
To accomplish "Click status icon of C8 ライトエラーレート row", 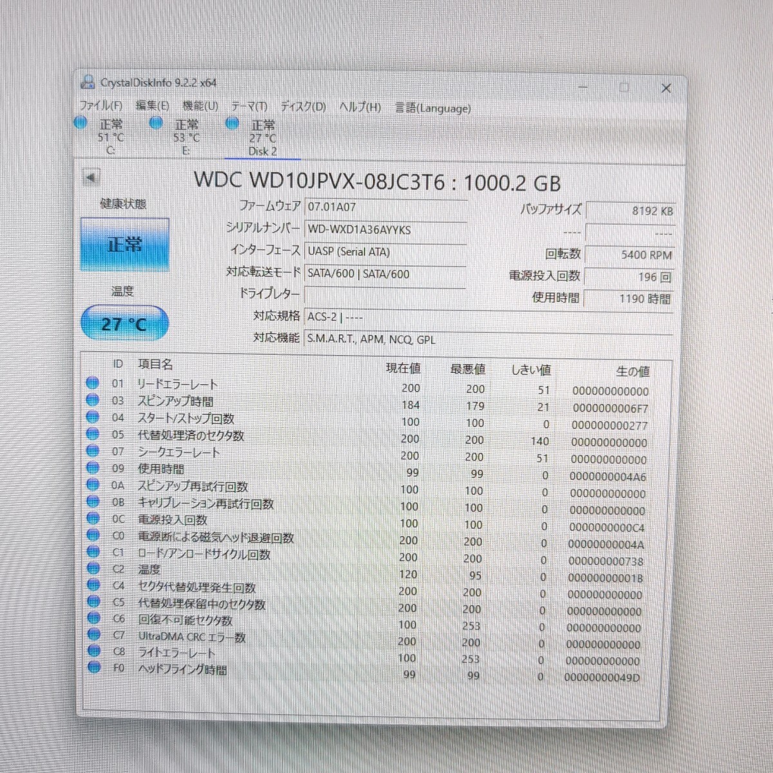I will (94, 651).
